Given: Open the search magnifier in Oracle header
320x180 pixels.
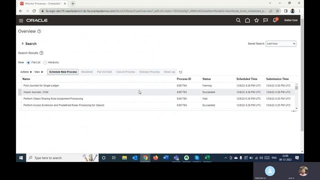Looking at the screenshot, I should [238, 20].
